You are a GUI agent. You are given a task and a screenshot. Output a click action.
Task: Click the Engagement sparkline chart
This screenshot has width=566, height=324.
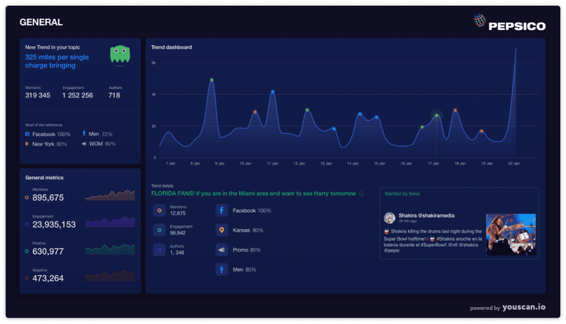(x=110, y=222)
